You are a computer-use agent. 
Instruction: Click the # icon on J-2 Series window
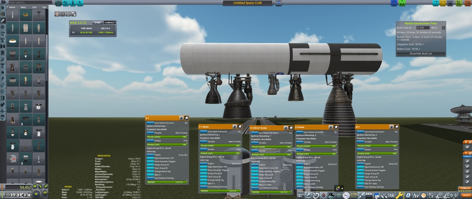coord(331,127)
